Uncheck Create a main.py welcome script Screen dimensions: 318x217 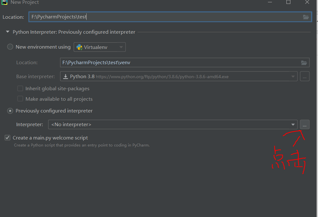click(x=8, y=138)
